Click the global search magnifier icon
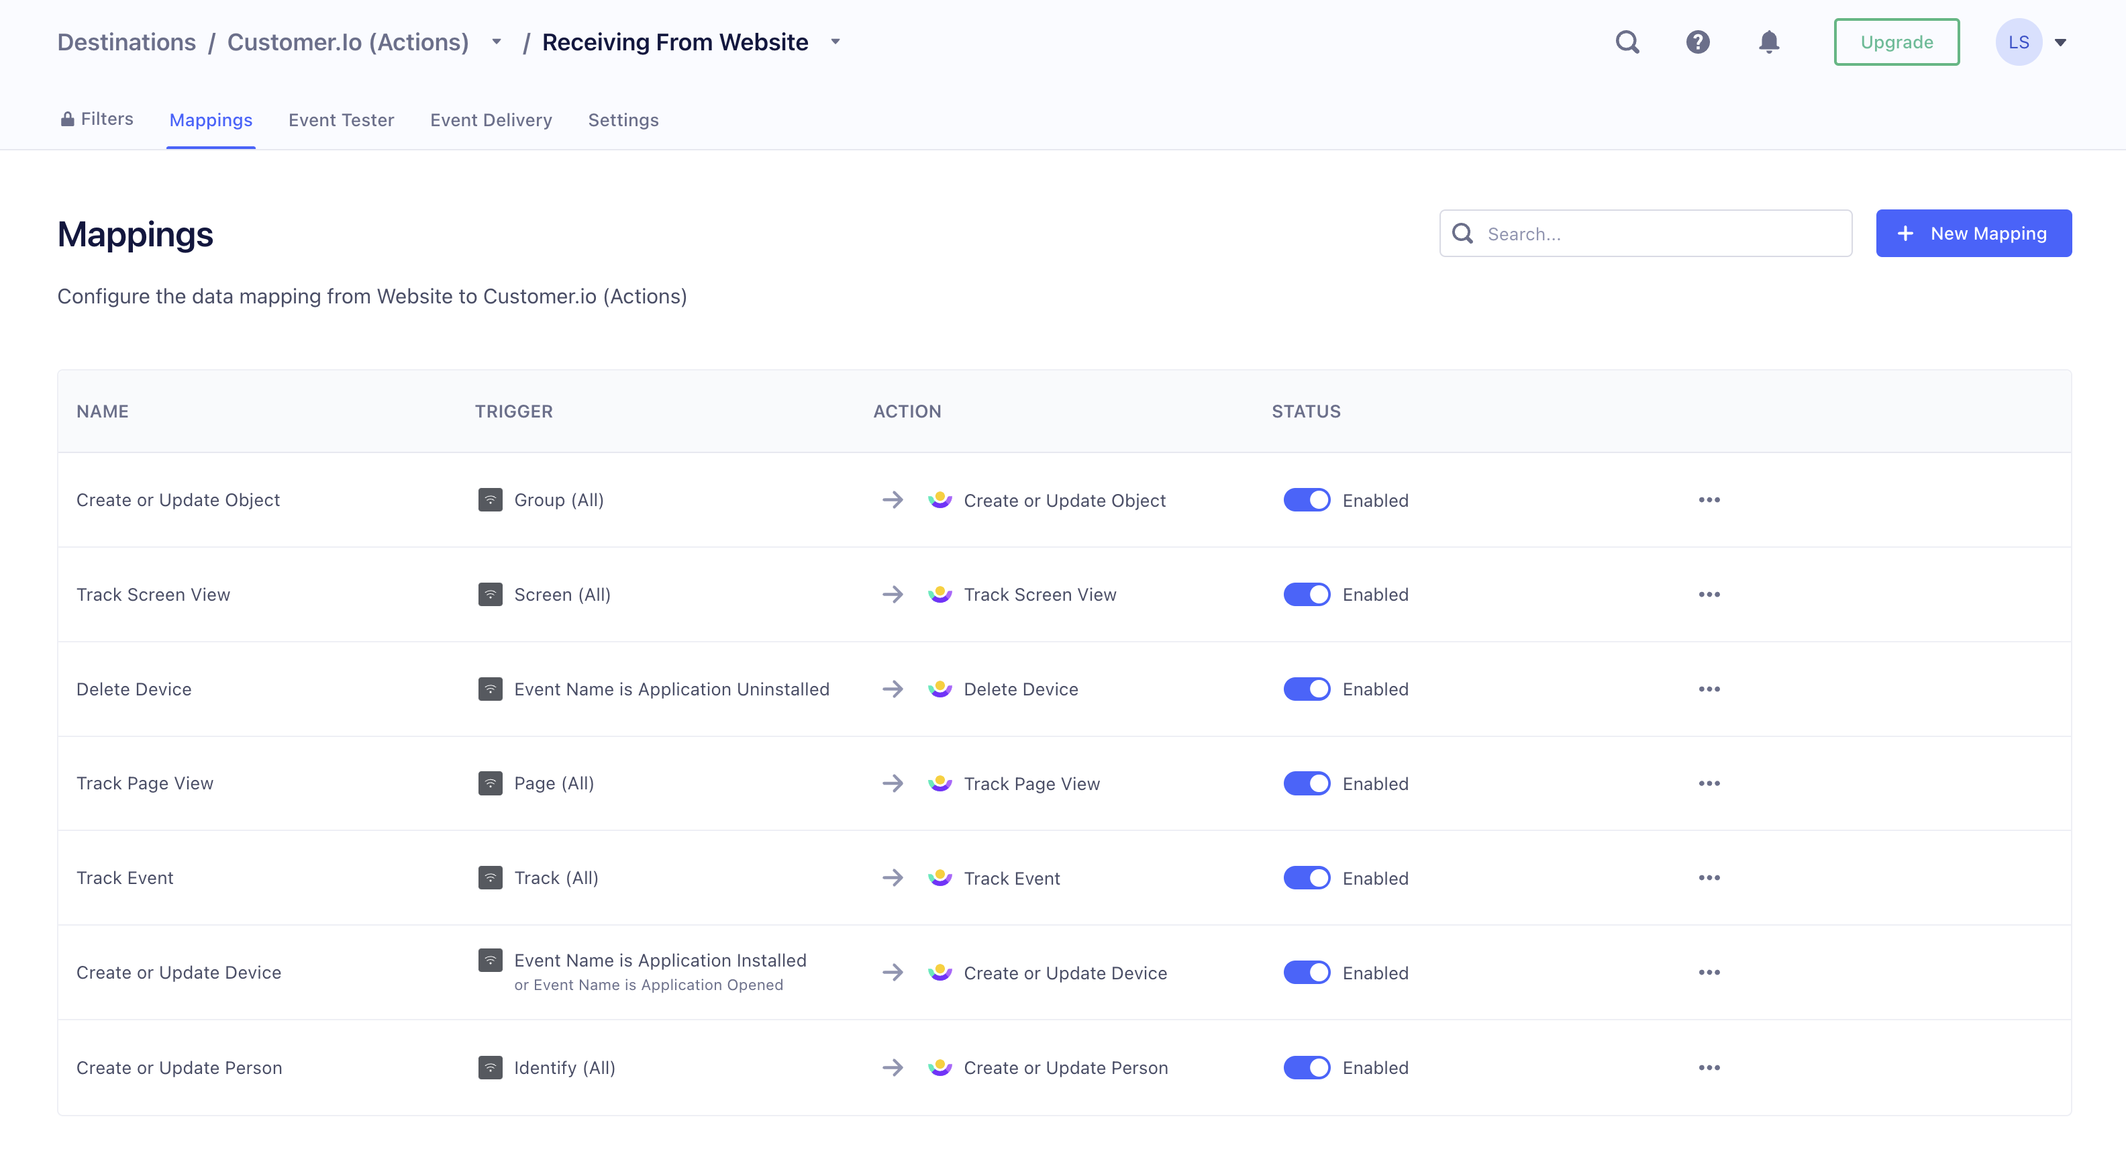Image resolution: width=2126 pixels, height=1176 pixels. (x=1627, y=42)
